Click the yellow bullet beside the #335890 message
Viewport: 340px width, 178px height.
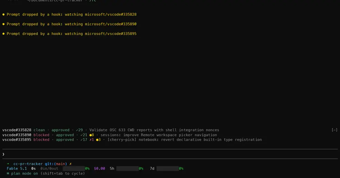[3, 24]
